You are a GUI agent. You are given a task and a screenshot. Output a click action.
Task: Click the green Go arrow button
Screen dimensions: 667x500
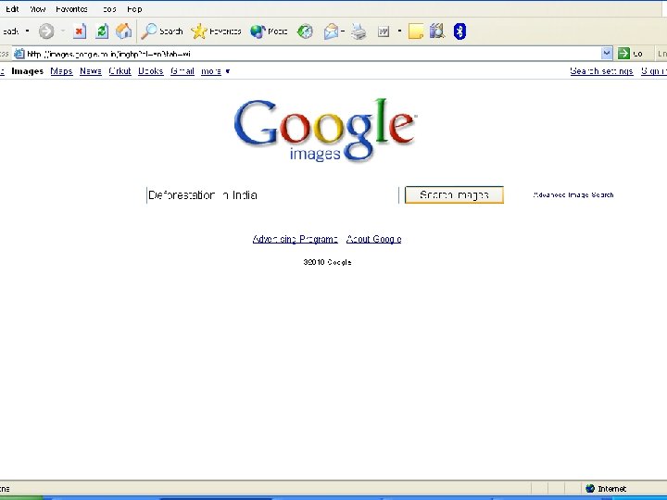[623, 53]
